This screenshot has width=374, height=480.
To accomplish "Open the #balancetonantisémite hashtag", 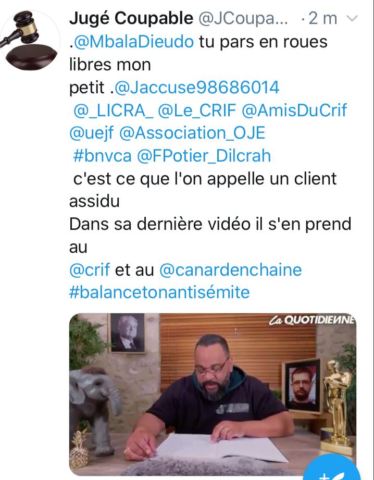I will pos(159,292).
